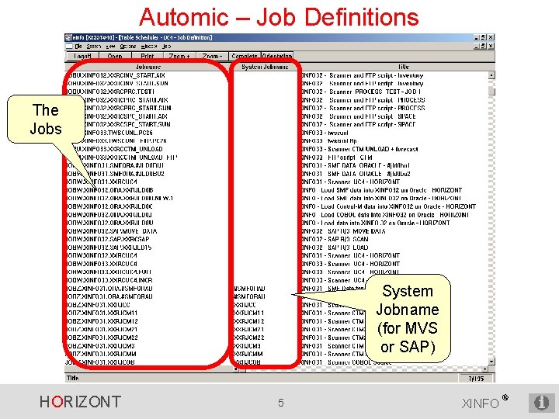Image resolution: width=559 pixels, height=419 pixels.
Task: Click the vertical scrollbar up arrow
Action: [x=491, y=75]
